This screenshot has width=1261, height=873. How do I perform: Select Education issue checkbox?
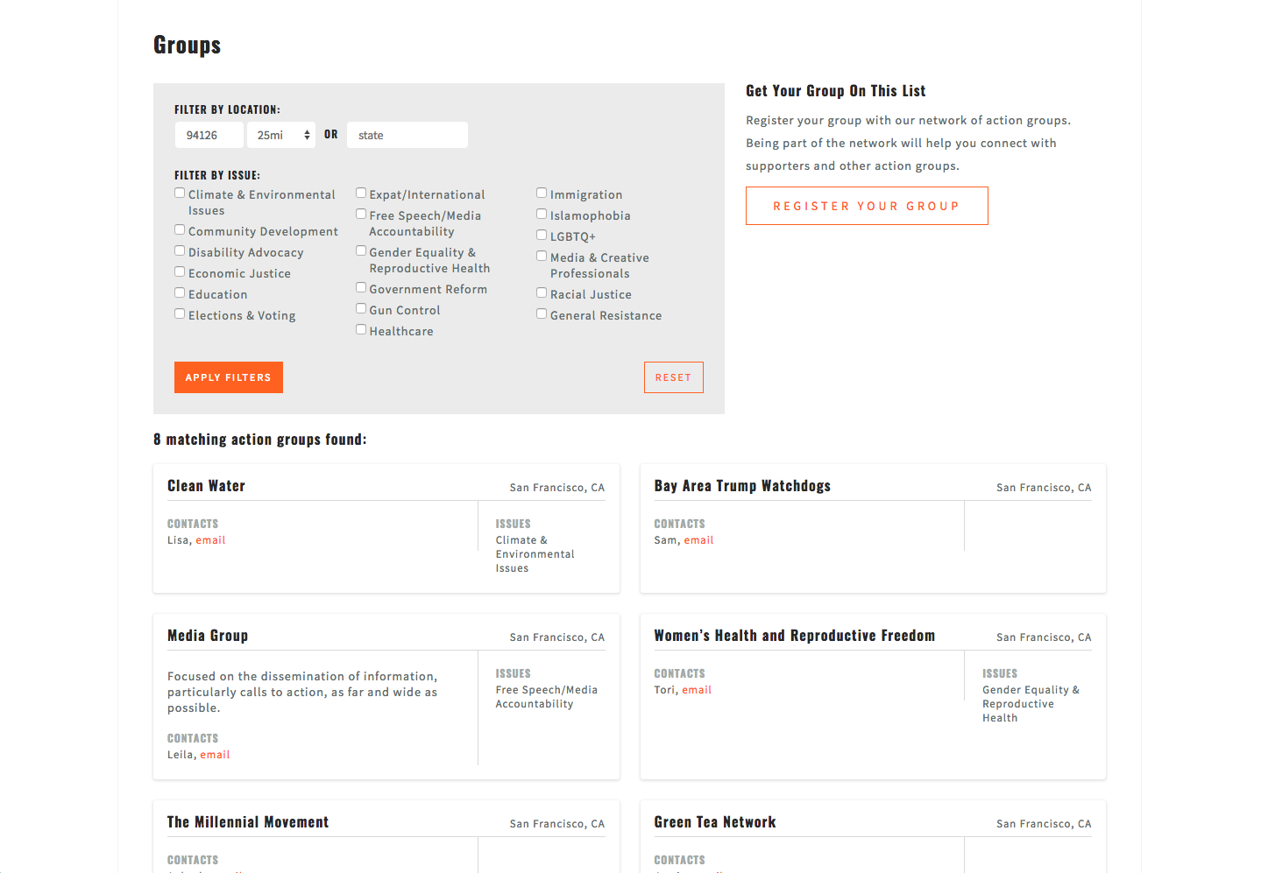pos(180,293)
